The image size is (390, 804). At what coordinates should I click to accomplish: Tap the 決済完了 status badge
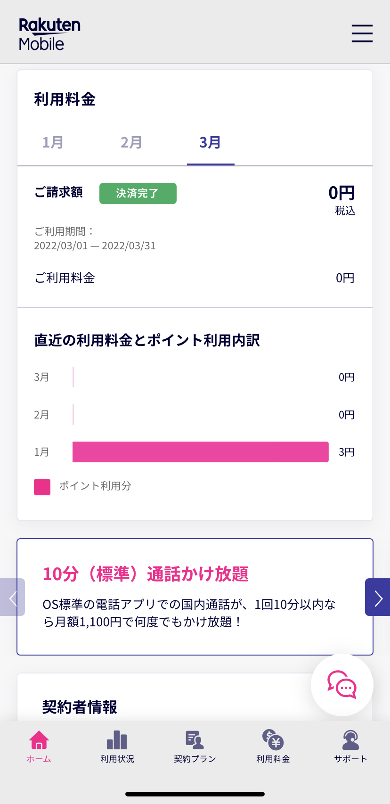click(138, 193)
